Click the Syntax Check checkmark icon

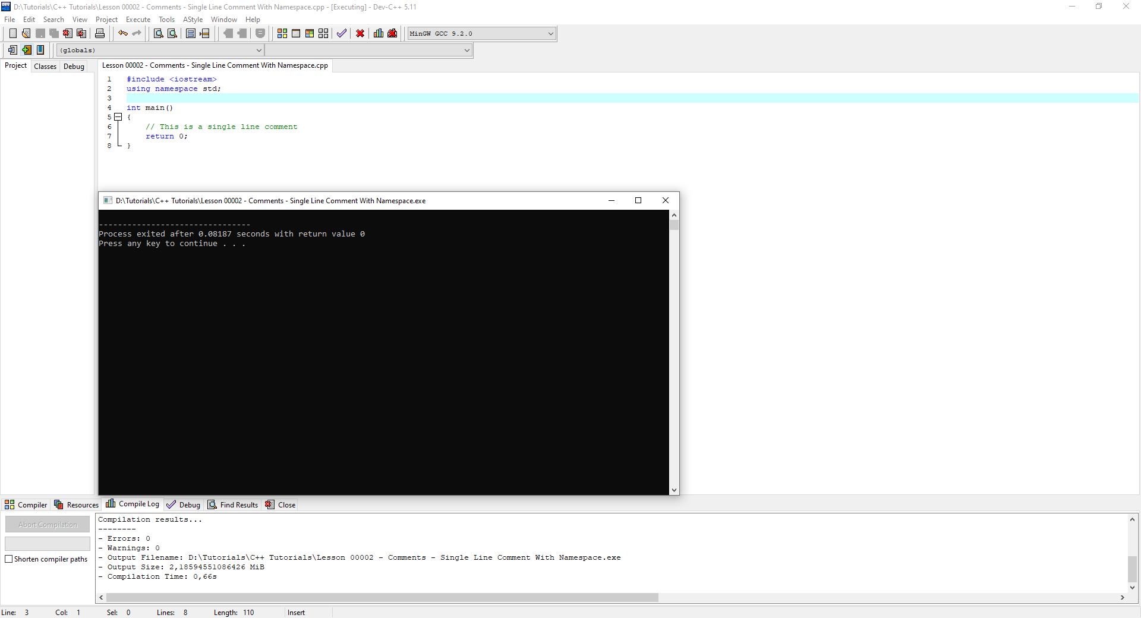(x=341, y=34)
